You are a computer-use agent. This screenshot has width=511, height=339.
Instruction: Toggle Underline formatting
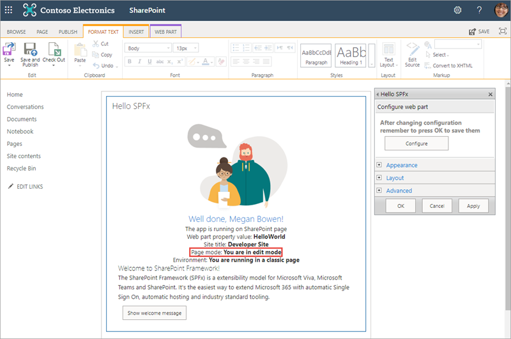149,61
